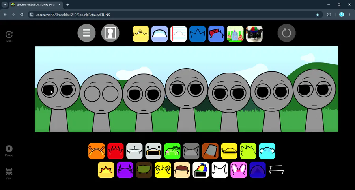Select the yellow crown bonus icon
Screen dimensions: 355x190
point(140,34)
